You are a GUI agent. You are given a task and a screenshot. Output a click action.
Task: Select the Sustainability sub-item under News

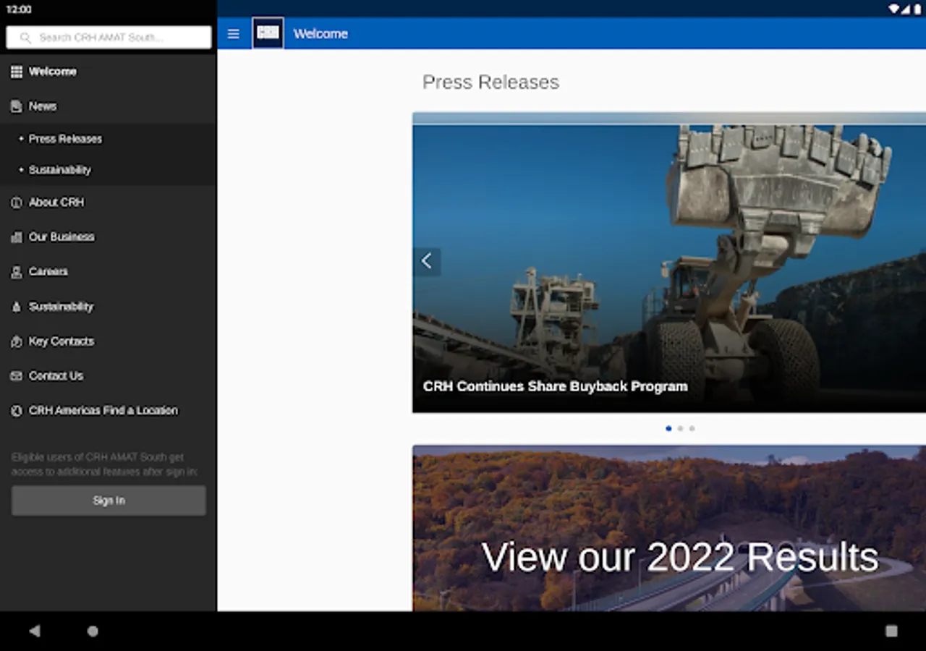[x=109, y=170]
